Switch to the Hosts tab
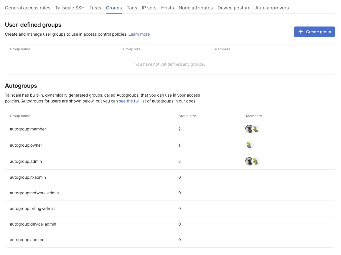The height and width of the screenshot is (255, 341). click(167, 8)
